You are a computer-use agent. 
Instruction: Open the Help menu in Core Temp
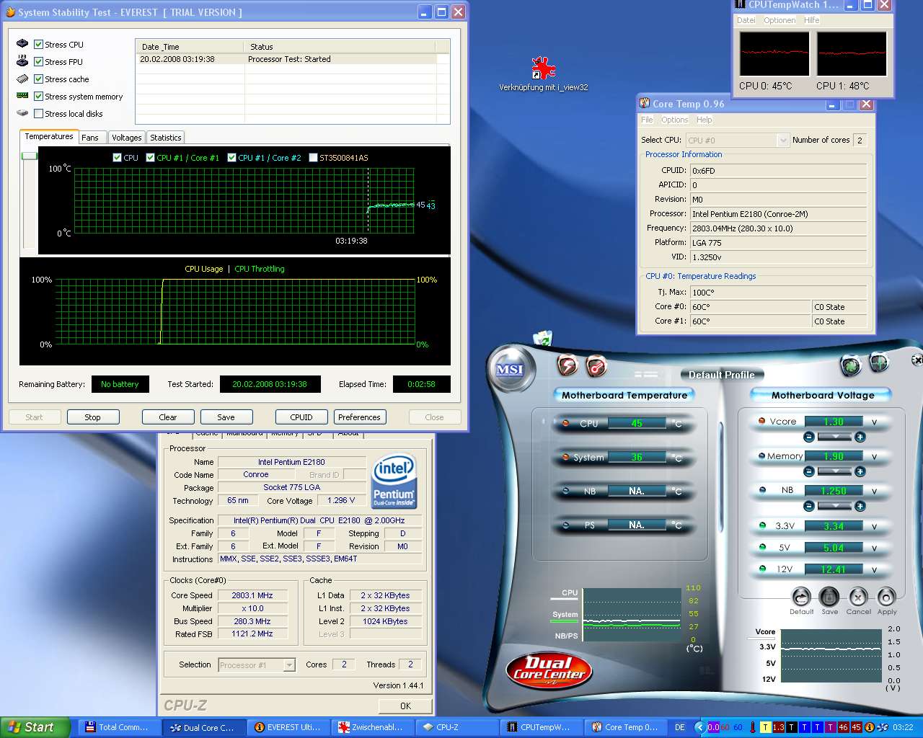click(x=705, y=120)
